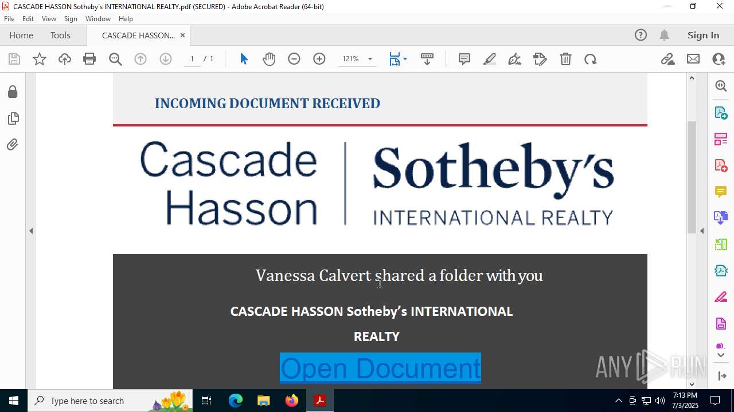The image size is (734, 412).
Task: Open the Windows Start menu
Action: 14,401
